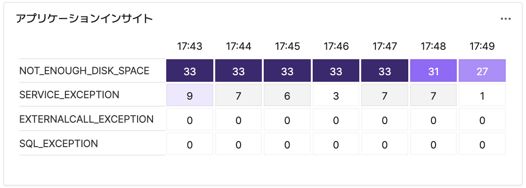Viewport: 526px width, 188px height.
Task: Open the widget more options ellipsis menu
Action: point(506,19)
